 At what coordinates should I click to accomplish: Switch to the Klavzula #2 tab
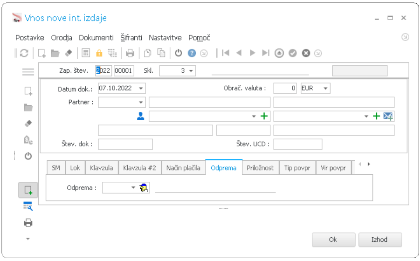click(x=139, y=168)
